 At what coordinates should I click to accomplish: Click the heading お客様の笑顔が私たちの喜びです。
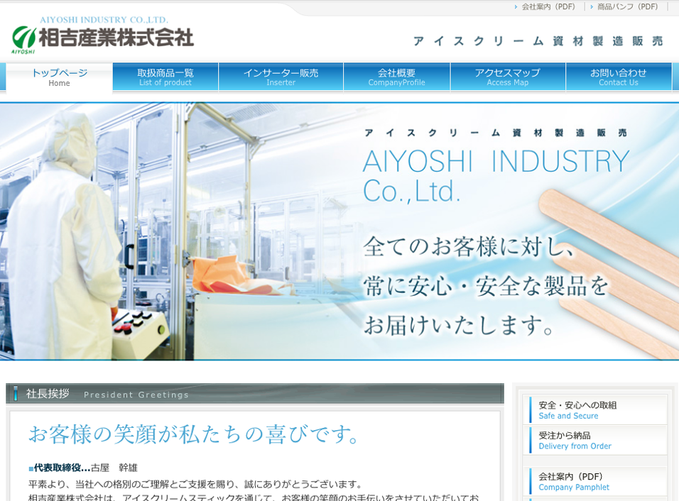tap(194, 434)
